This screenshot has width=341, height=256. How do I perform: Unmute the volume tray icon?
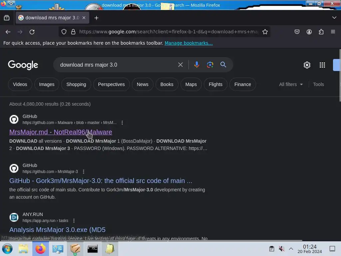(x=281, y=249)
